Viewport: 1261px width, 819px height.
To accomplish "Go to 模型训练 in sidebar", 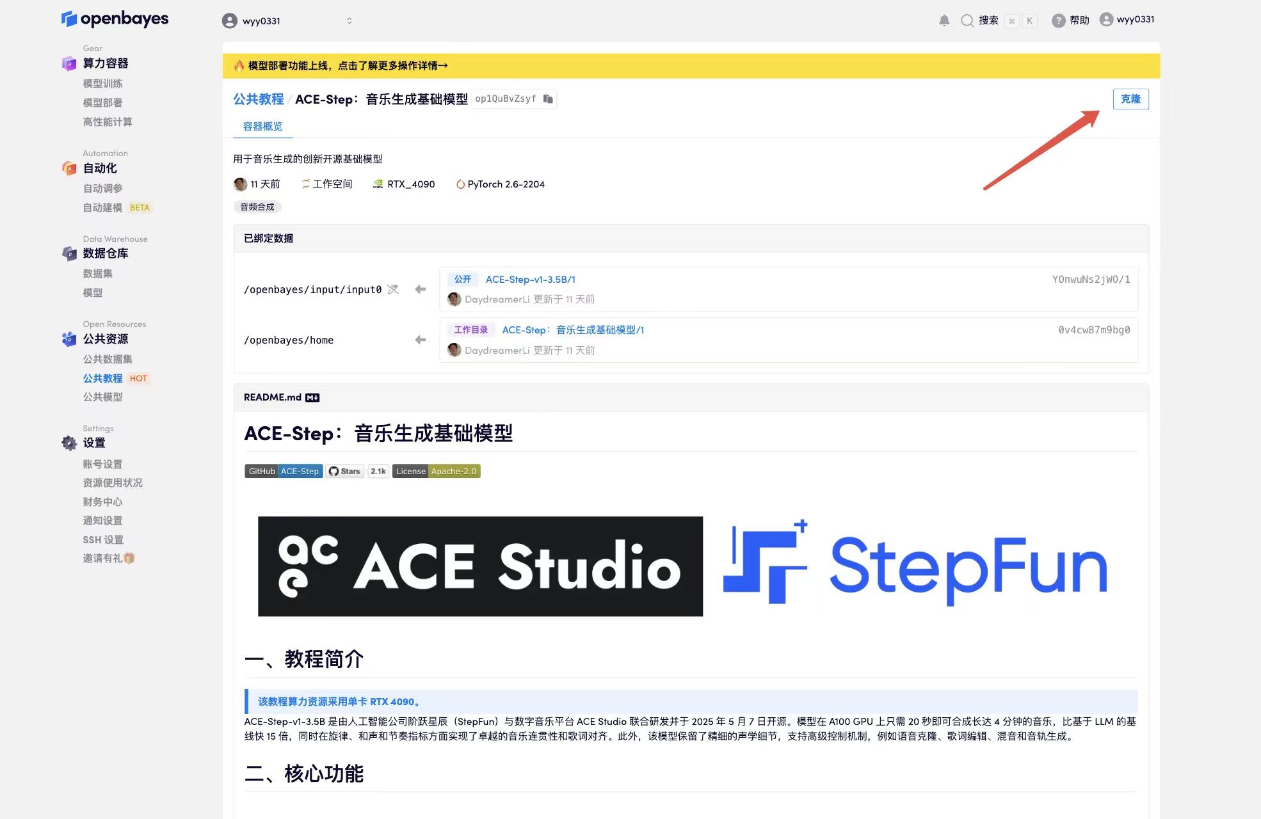I will point(102,83).
